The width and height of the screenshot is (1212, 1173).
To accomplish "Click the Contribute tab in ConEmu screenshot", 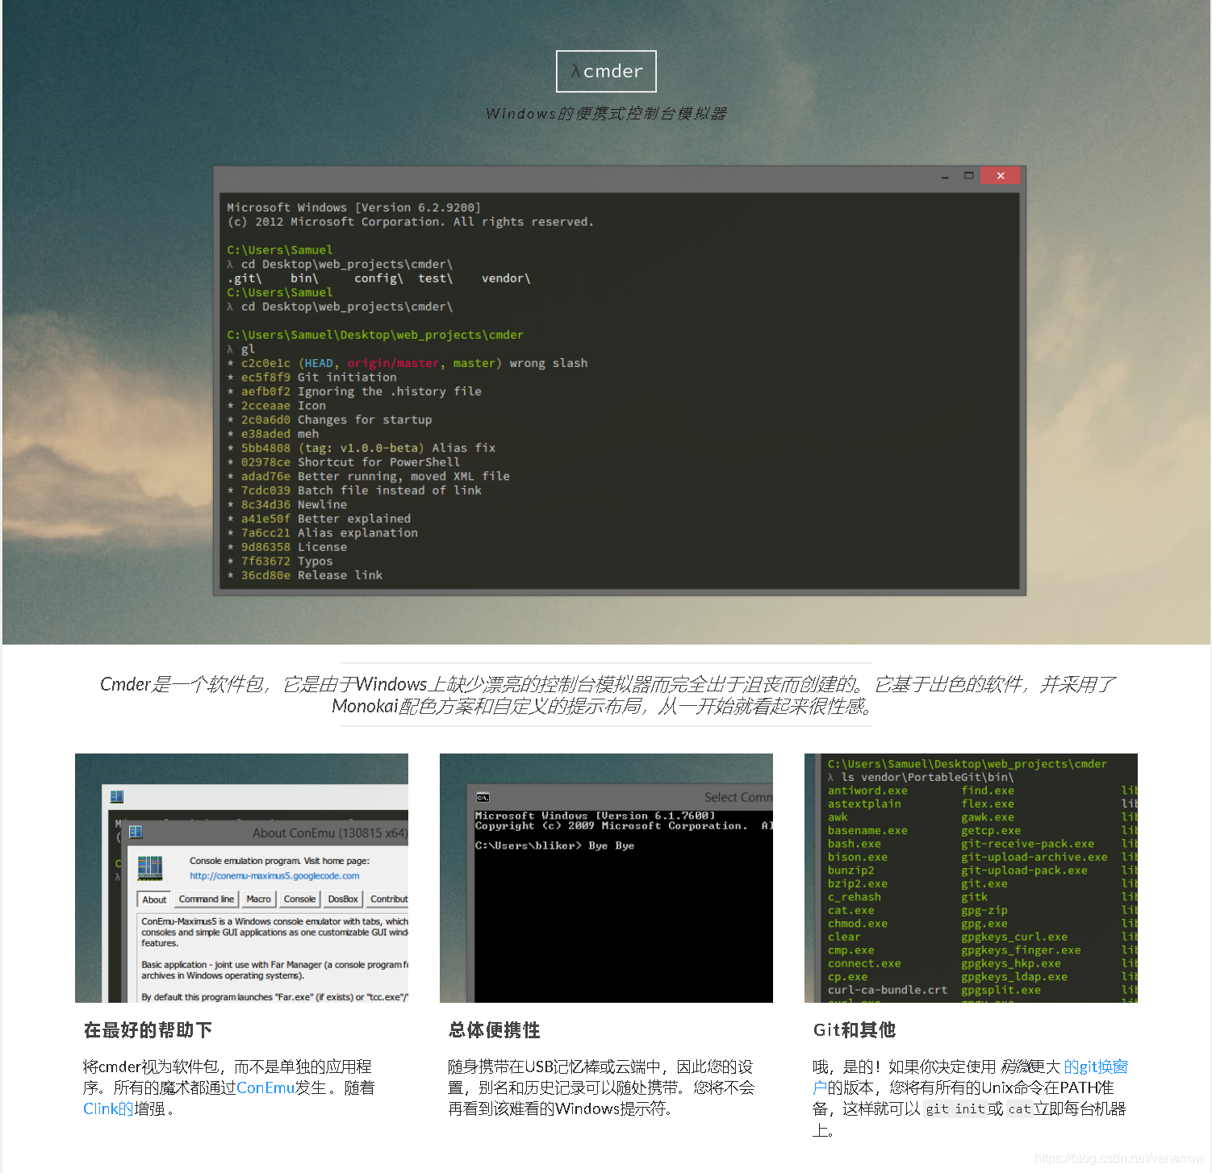I will (388, 899).
